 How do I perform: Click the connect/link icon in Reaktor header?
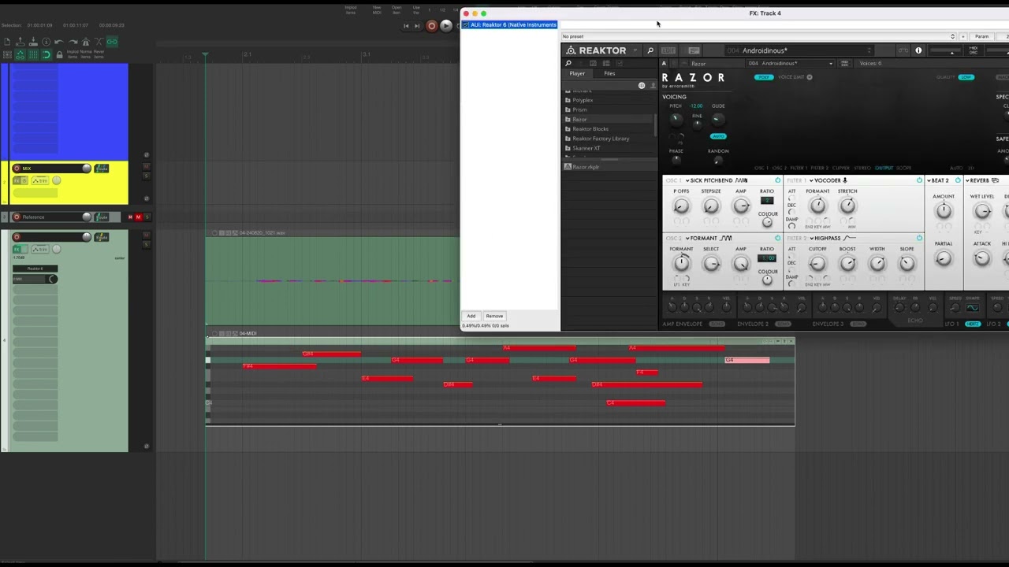coord(903,50)
